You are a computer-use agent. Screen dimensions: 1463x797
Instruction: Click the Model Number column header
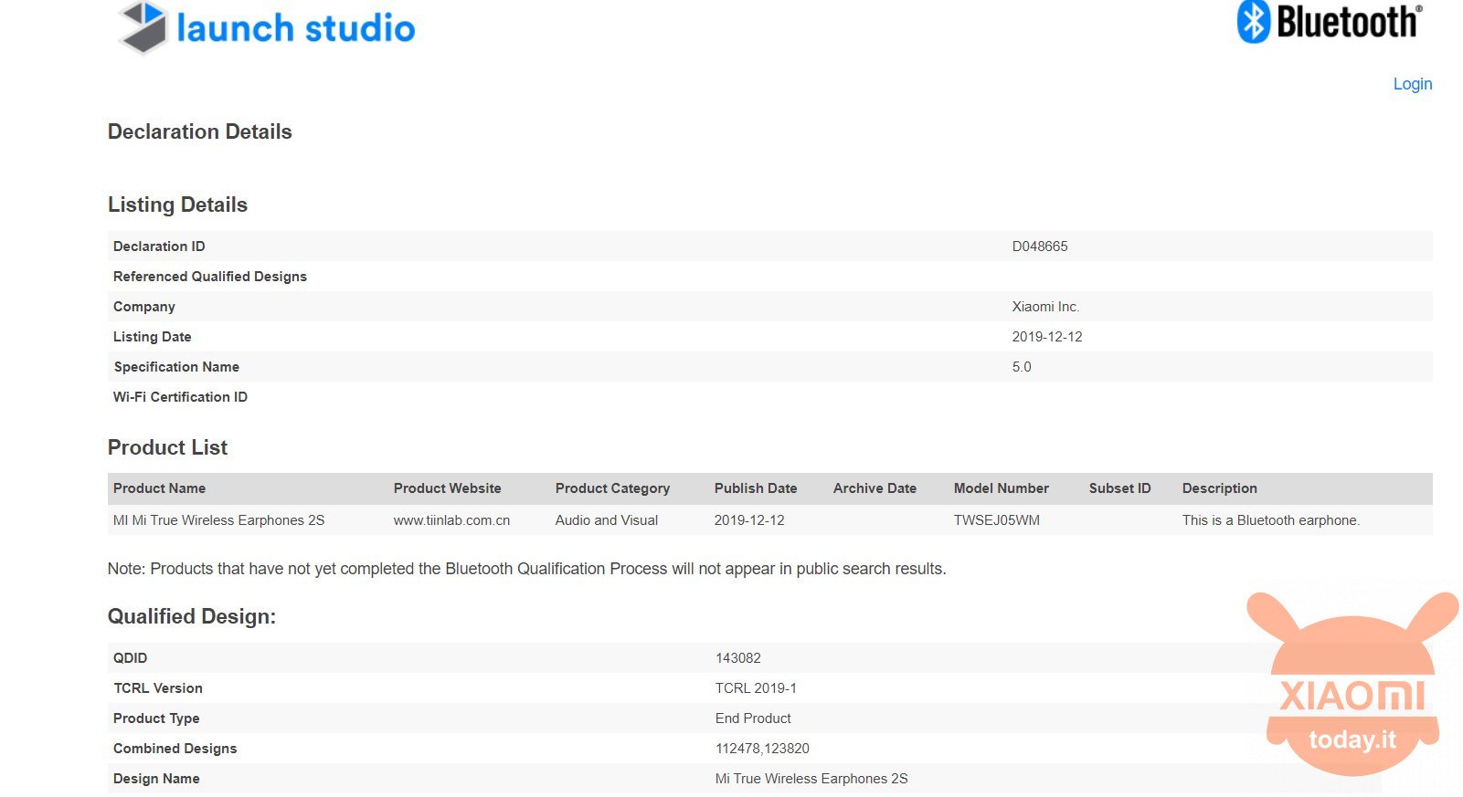click(1002, 488)
